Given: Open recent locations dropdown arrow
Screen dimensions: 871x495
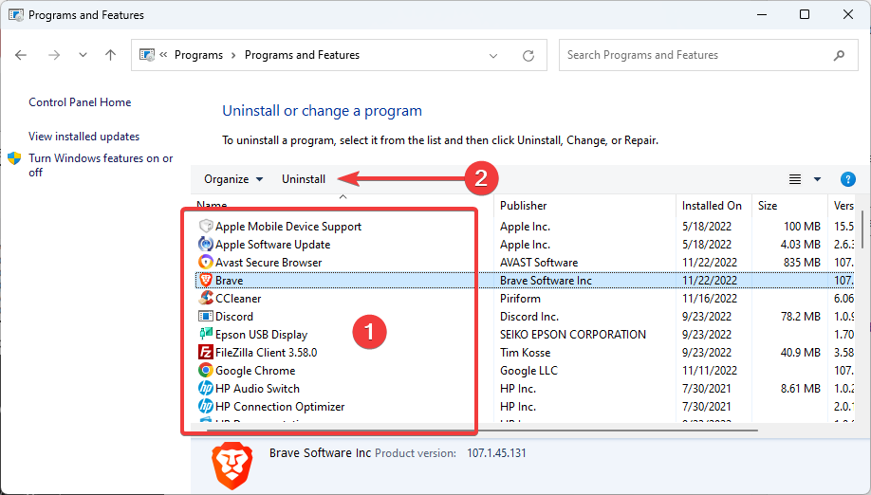Looking at the screenshot, I should click(x=83, y=55).
